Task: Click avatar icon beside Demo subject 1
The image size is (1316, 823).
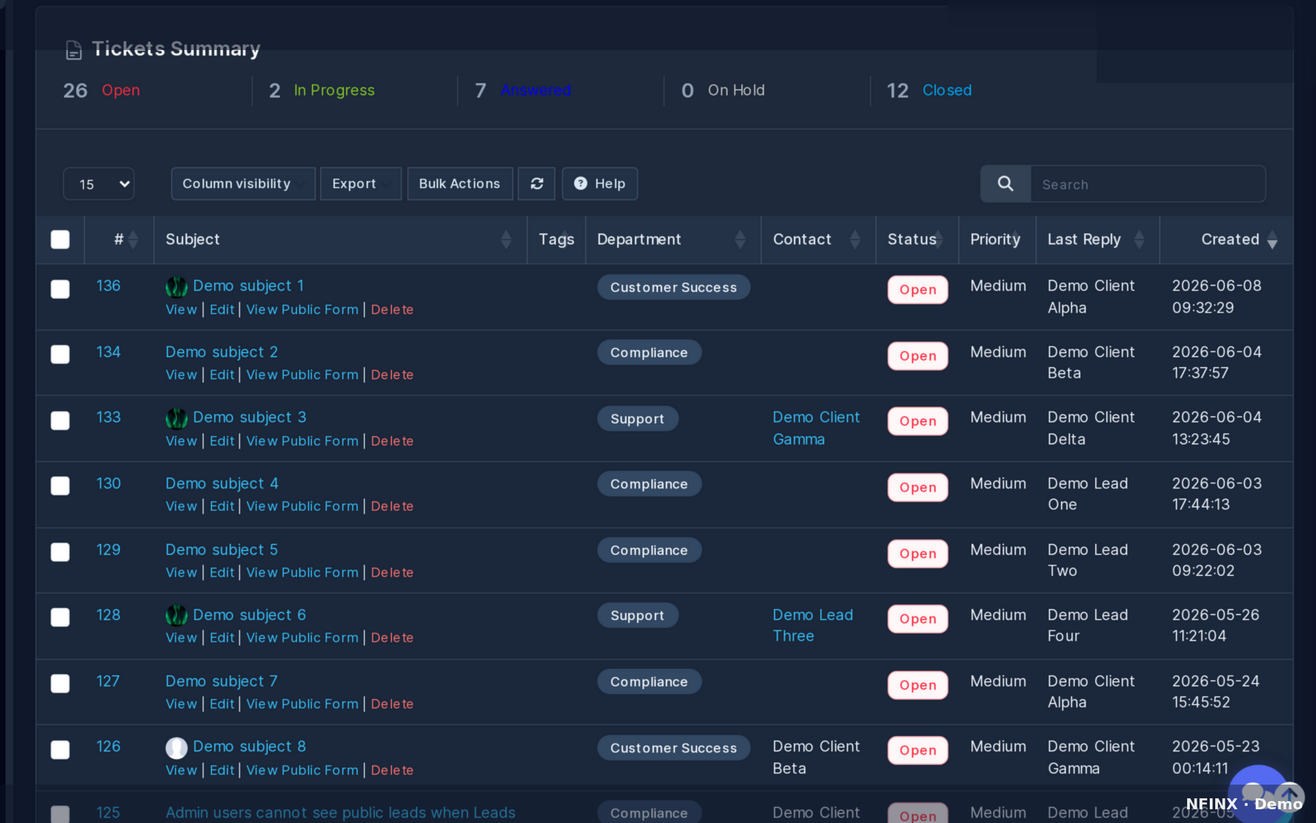Action: click(176, 287)
